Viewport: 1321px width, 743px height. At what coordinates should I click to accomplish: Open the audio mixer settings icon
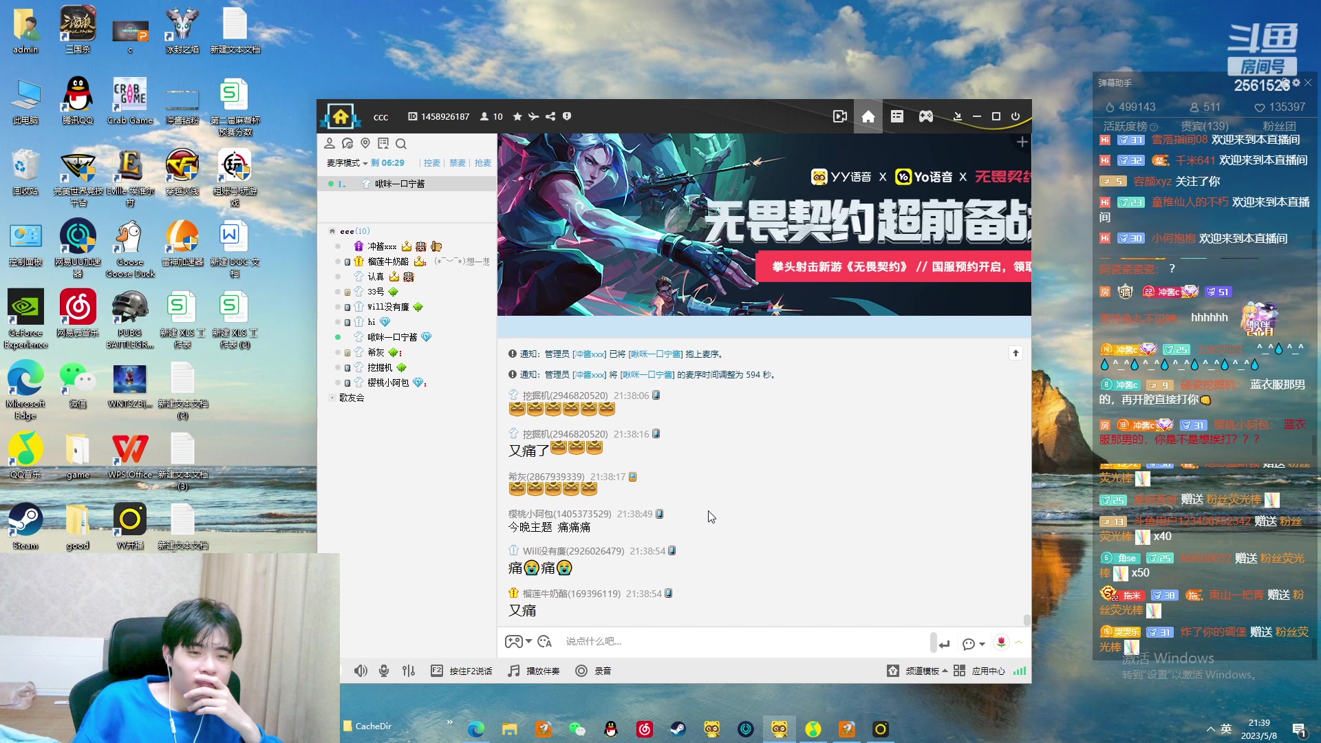(x=409, y=671)
